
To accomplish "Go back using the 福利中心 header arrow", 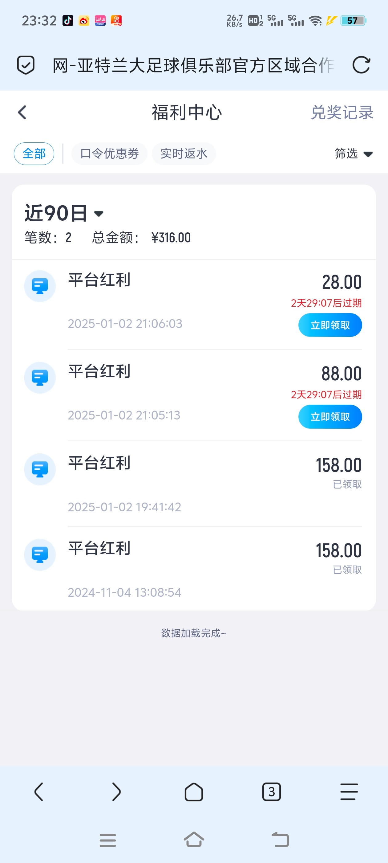I will (22, 112).
